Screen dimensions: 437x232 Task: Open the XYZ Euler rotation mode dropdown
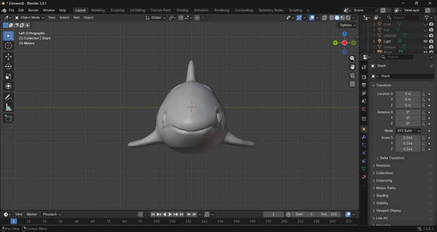point(408,131)
